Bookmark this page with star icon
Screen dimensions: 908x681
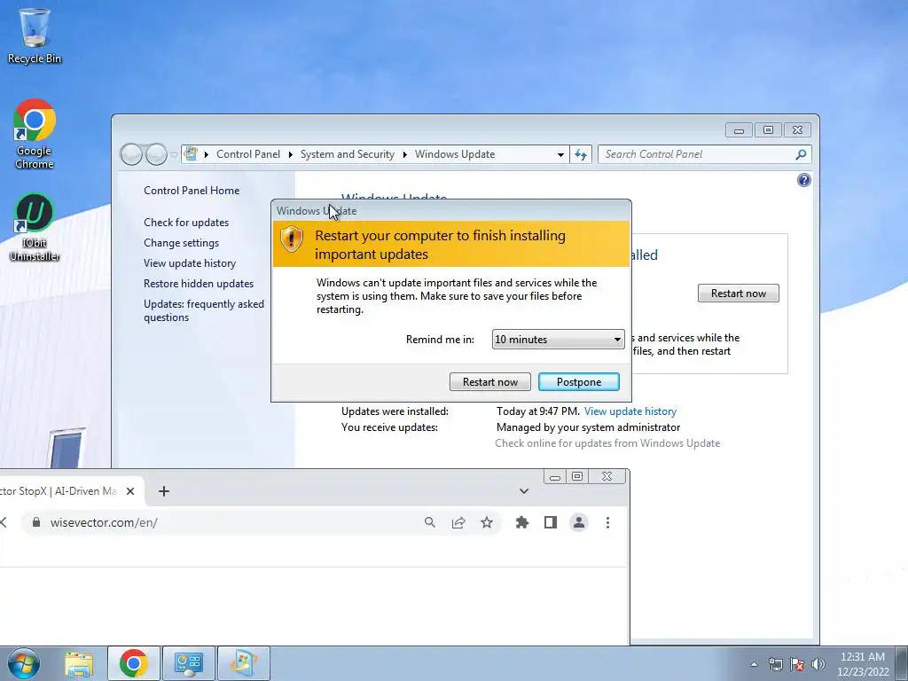pos(487,522)
